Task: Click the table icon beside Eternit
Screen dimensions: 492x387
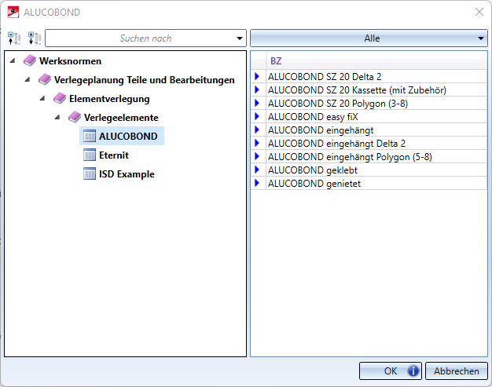Action: (90, 155)
